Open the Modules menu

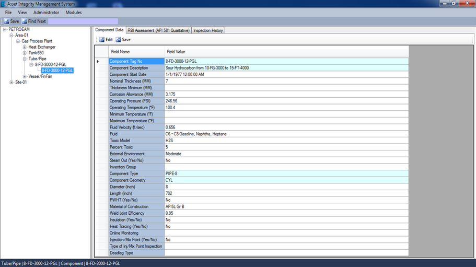click(x=73, y=13)
